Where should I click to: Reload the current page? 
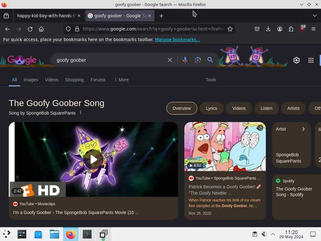(30, 29)
